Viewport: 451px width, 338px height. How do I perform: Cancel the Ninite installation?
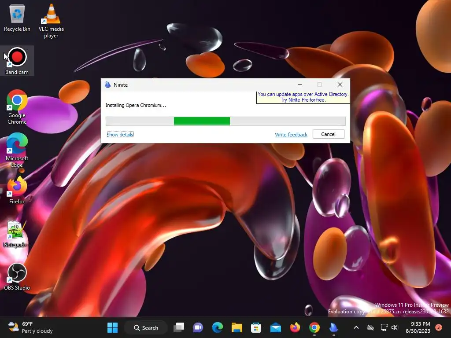click(x=329, y=134)
